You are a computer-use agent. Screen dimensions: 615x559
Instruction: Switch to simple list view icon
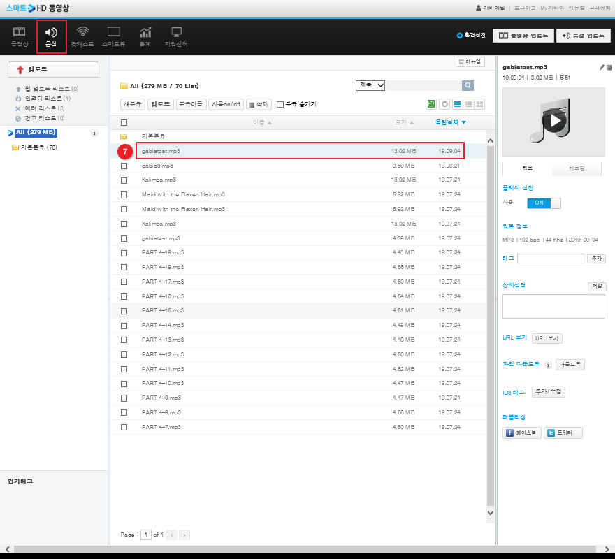(457, 104)
